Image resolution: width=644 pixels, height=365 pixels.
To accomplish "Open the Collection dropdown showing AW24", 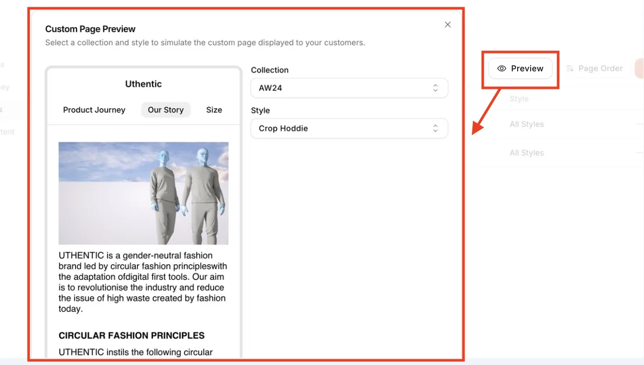I will pyautogui.click(x=349, y=88).
